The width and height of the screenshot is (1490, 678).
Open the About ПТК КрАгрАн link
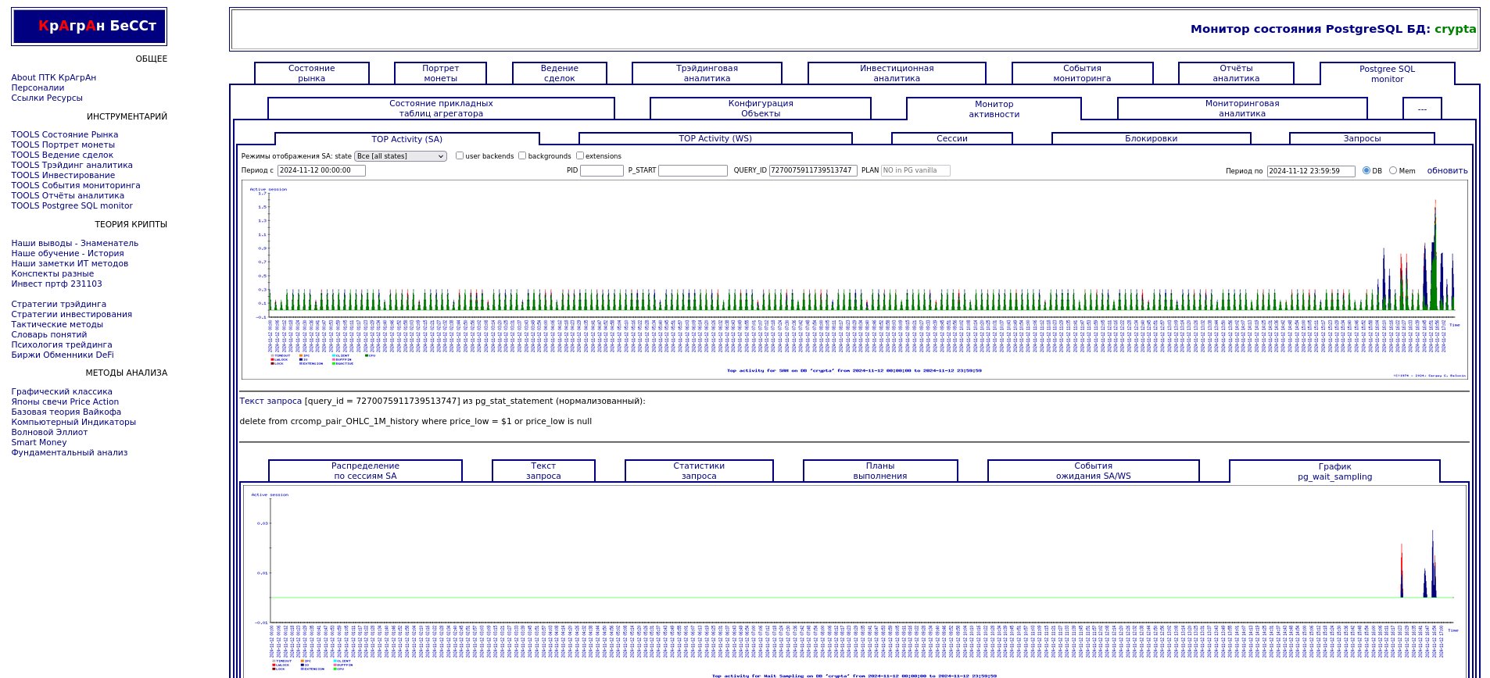tap(54, 77)
